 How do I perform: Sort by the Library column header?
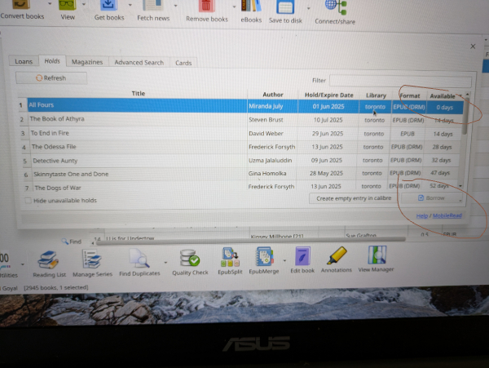376,95
